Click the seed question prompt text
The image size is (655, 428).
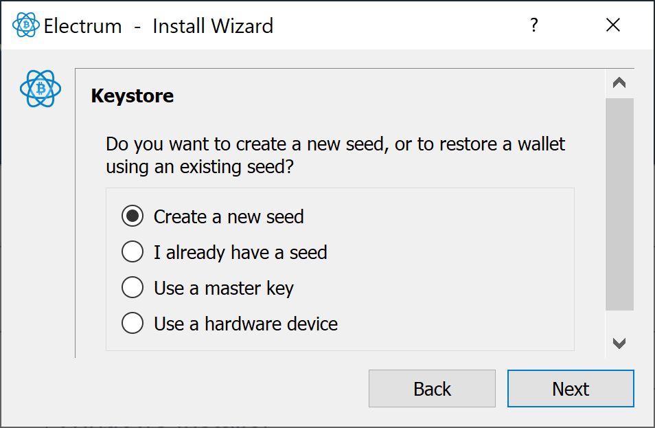pyautogui.click(x=335, y=155)
